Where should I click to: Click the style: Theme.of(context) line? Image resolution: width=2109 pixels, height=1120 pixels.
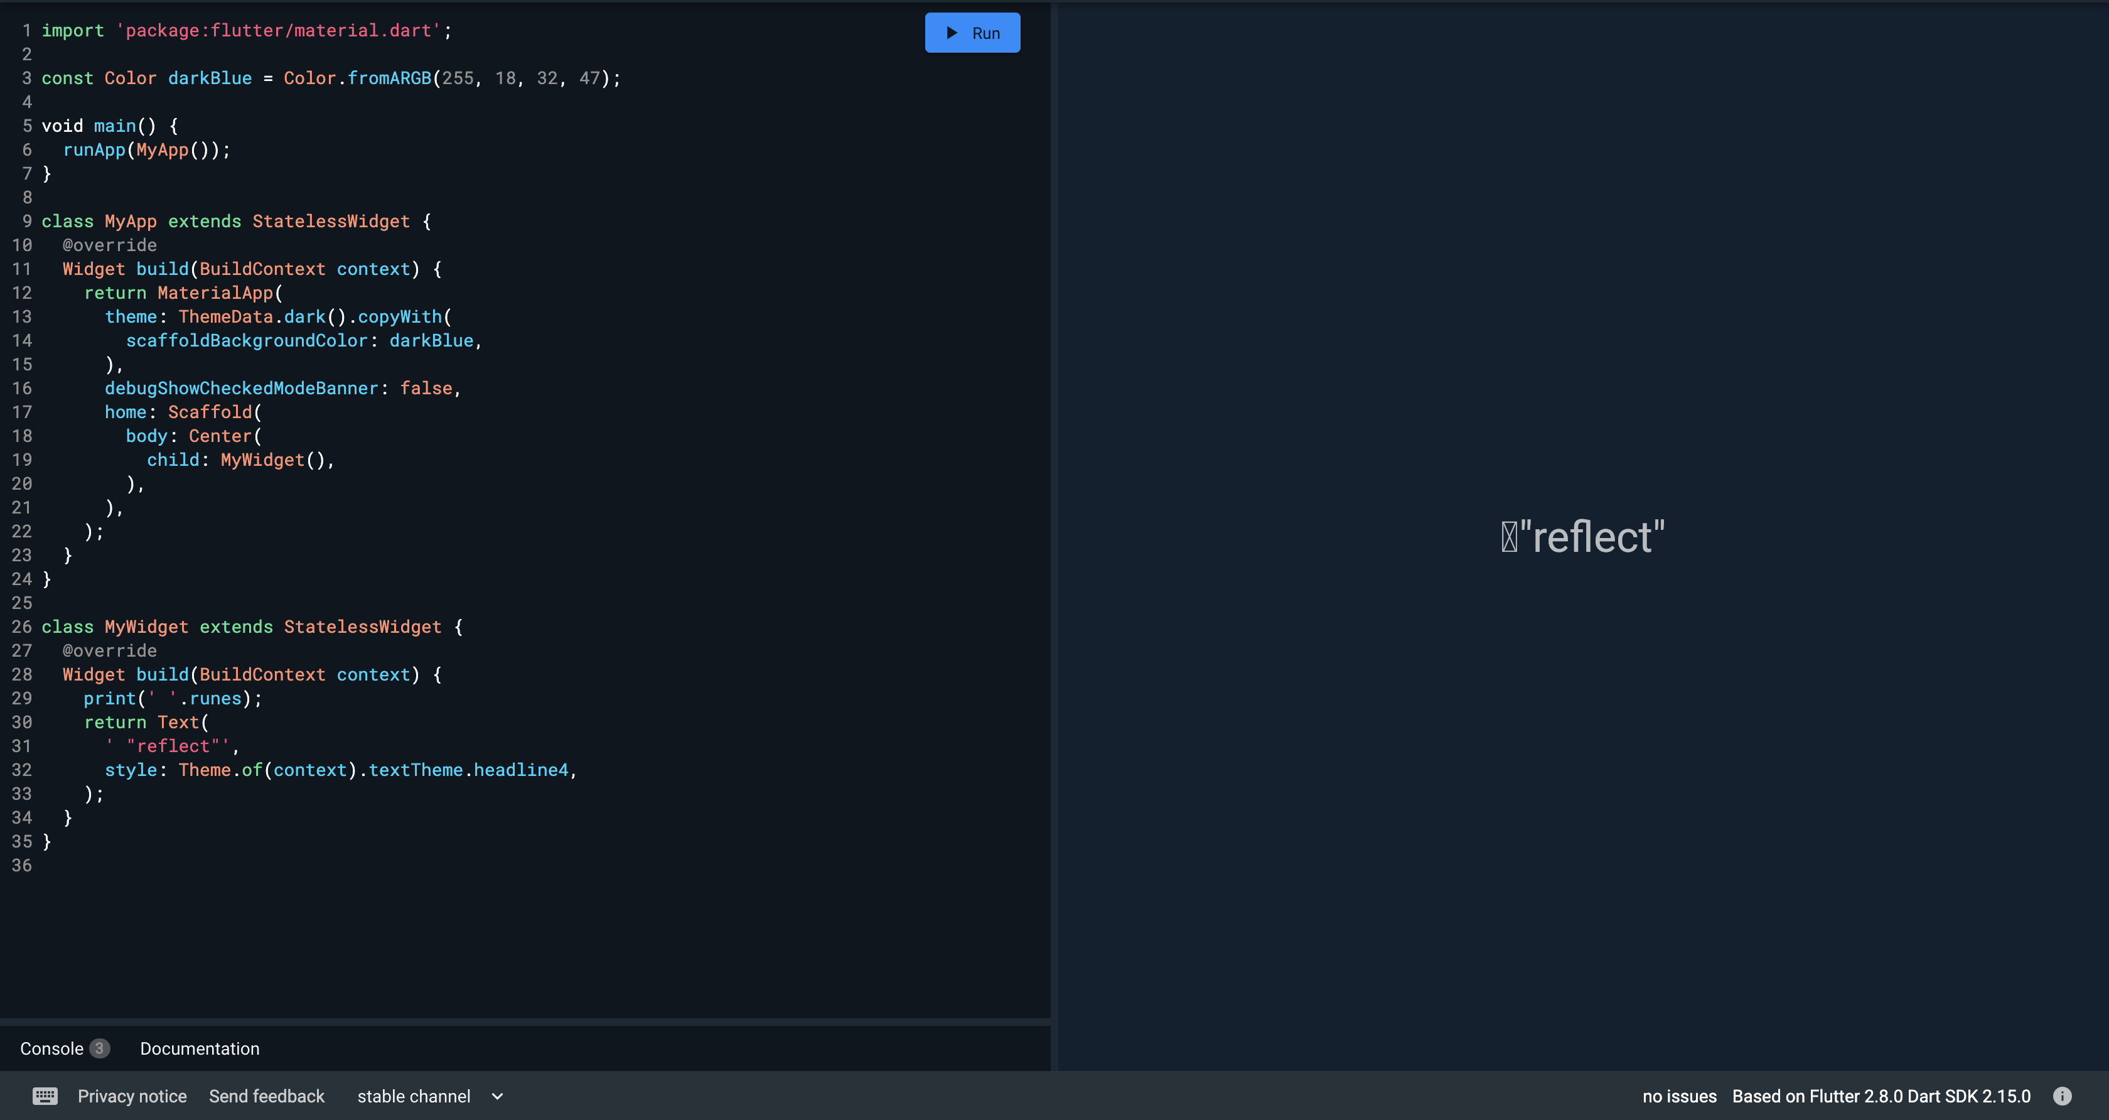pyautogui.click(x=341, y=770)
